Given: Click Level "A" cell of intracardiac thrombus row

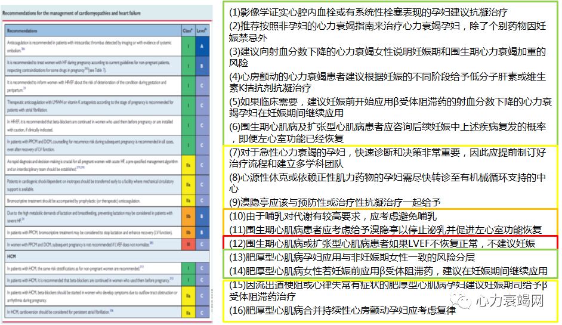Looking at the screenshot, I should tap(202, 47).
